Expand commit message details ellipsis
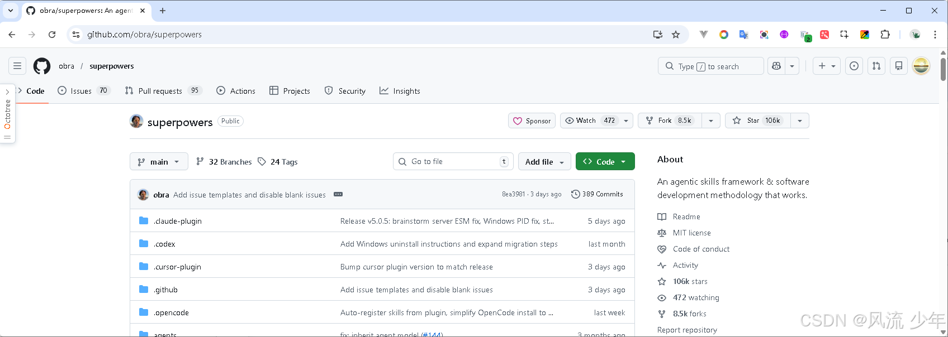948x337 pixels. [x=338, y=194]
